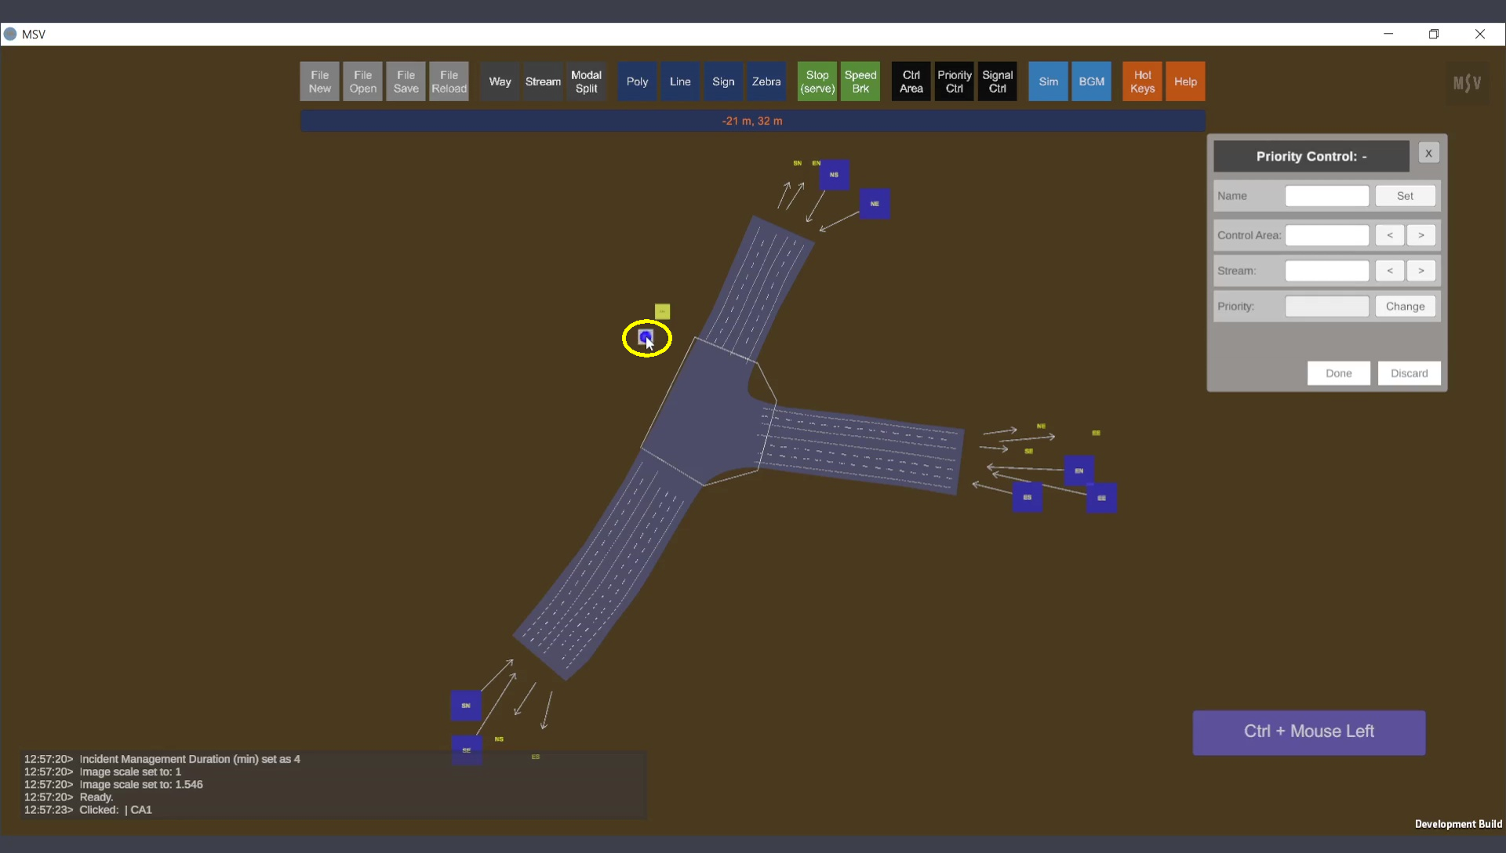Go to previous Stream with arrow

(x=1389, y=270)
